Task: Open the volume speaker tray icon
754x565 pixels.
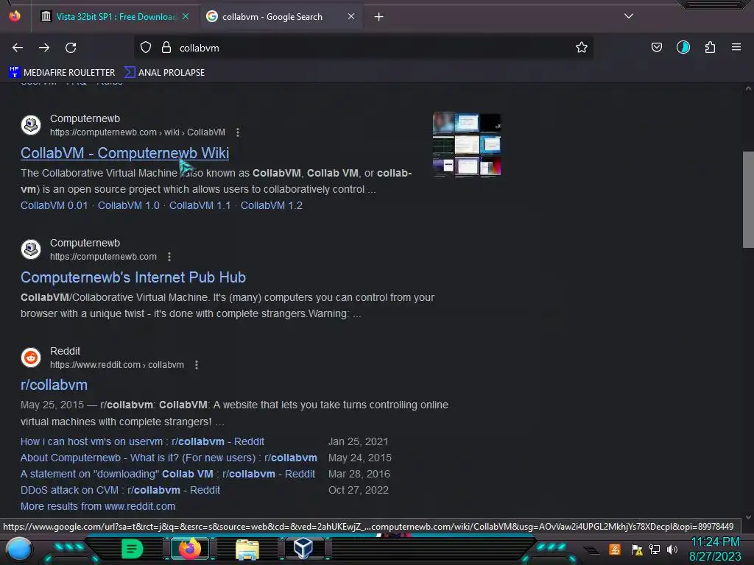Action: pos(672,550)
